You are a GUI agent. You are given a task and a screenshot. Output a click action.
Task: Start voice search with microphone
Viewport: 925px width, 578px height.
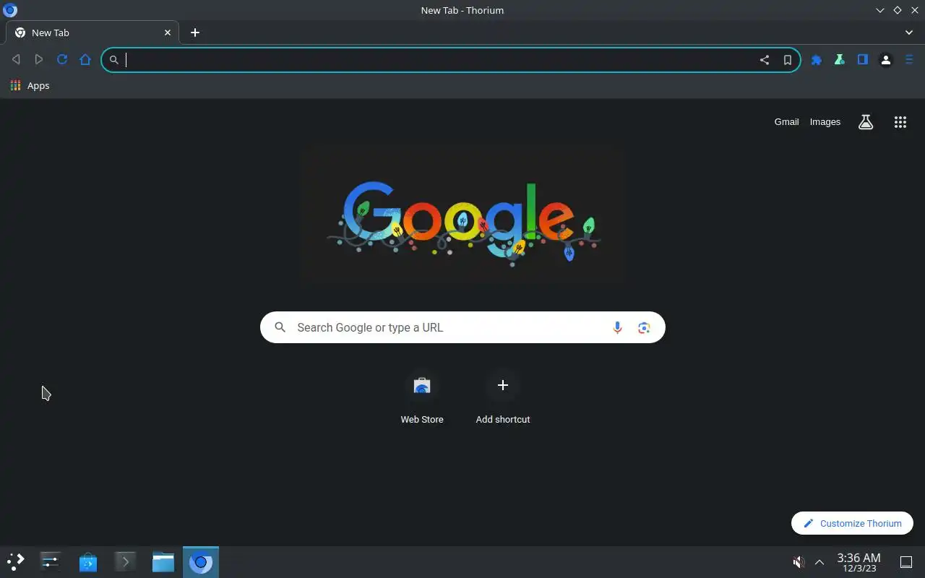617,328
